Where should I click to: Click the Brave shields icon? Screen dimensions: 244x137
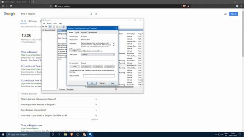coord(184,6)
